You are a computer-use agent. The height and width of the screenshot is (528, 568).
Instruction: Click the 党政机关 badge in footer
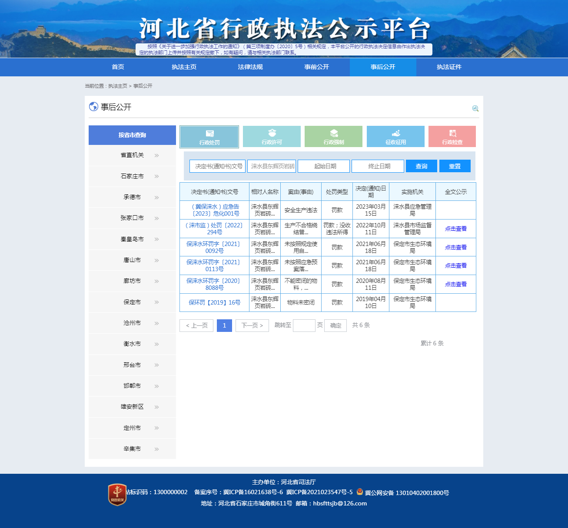click(117, 495)
